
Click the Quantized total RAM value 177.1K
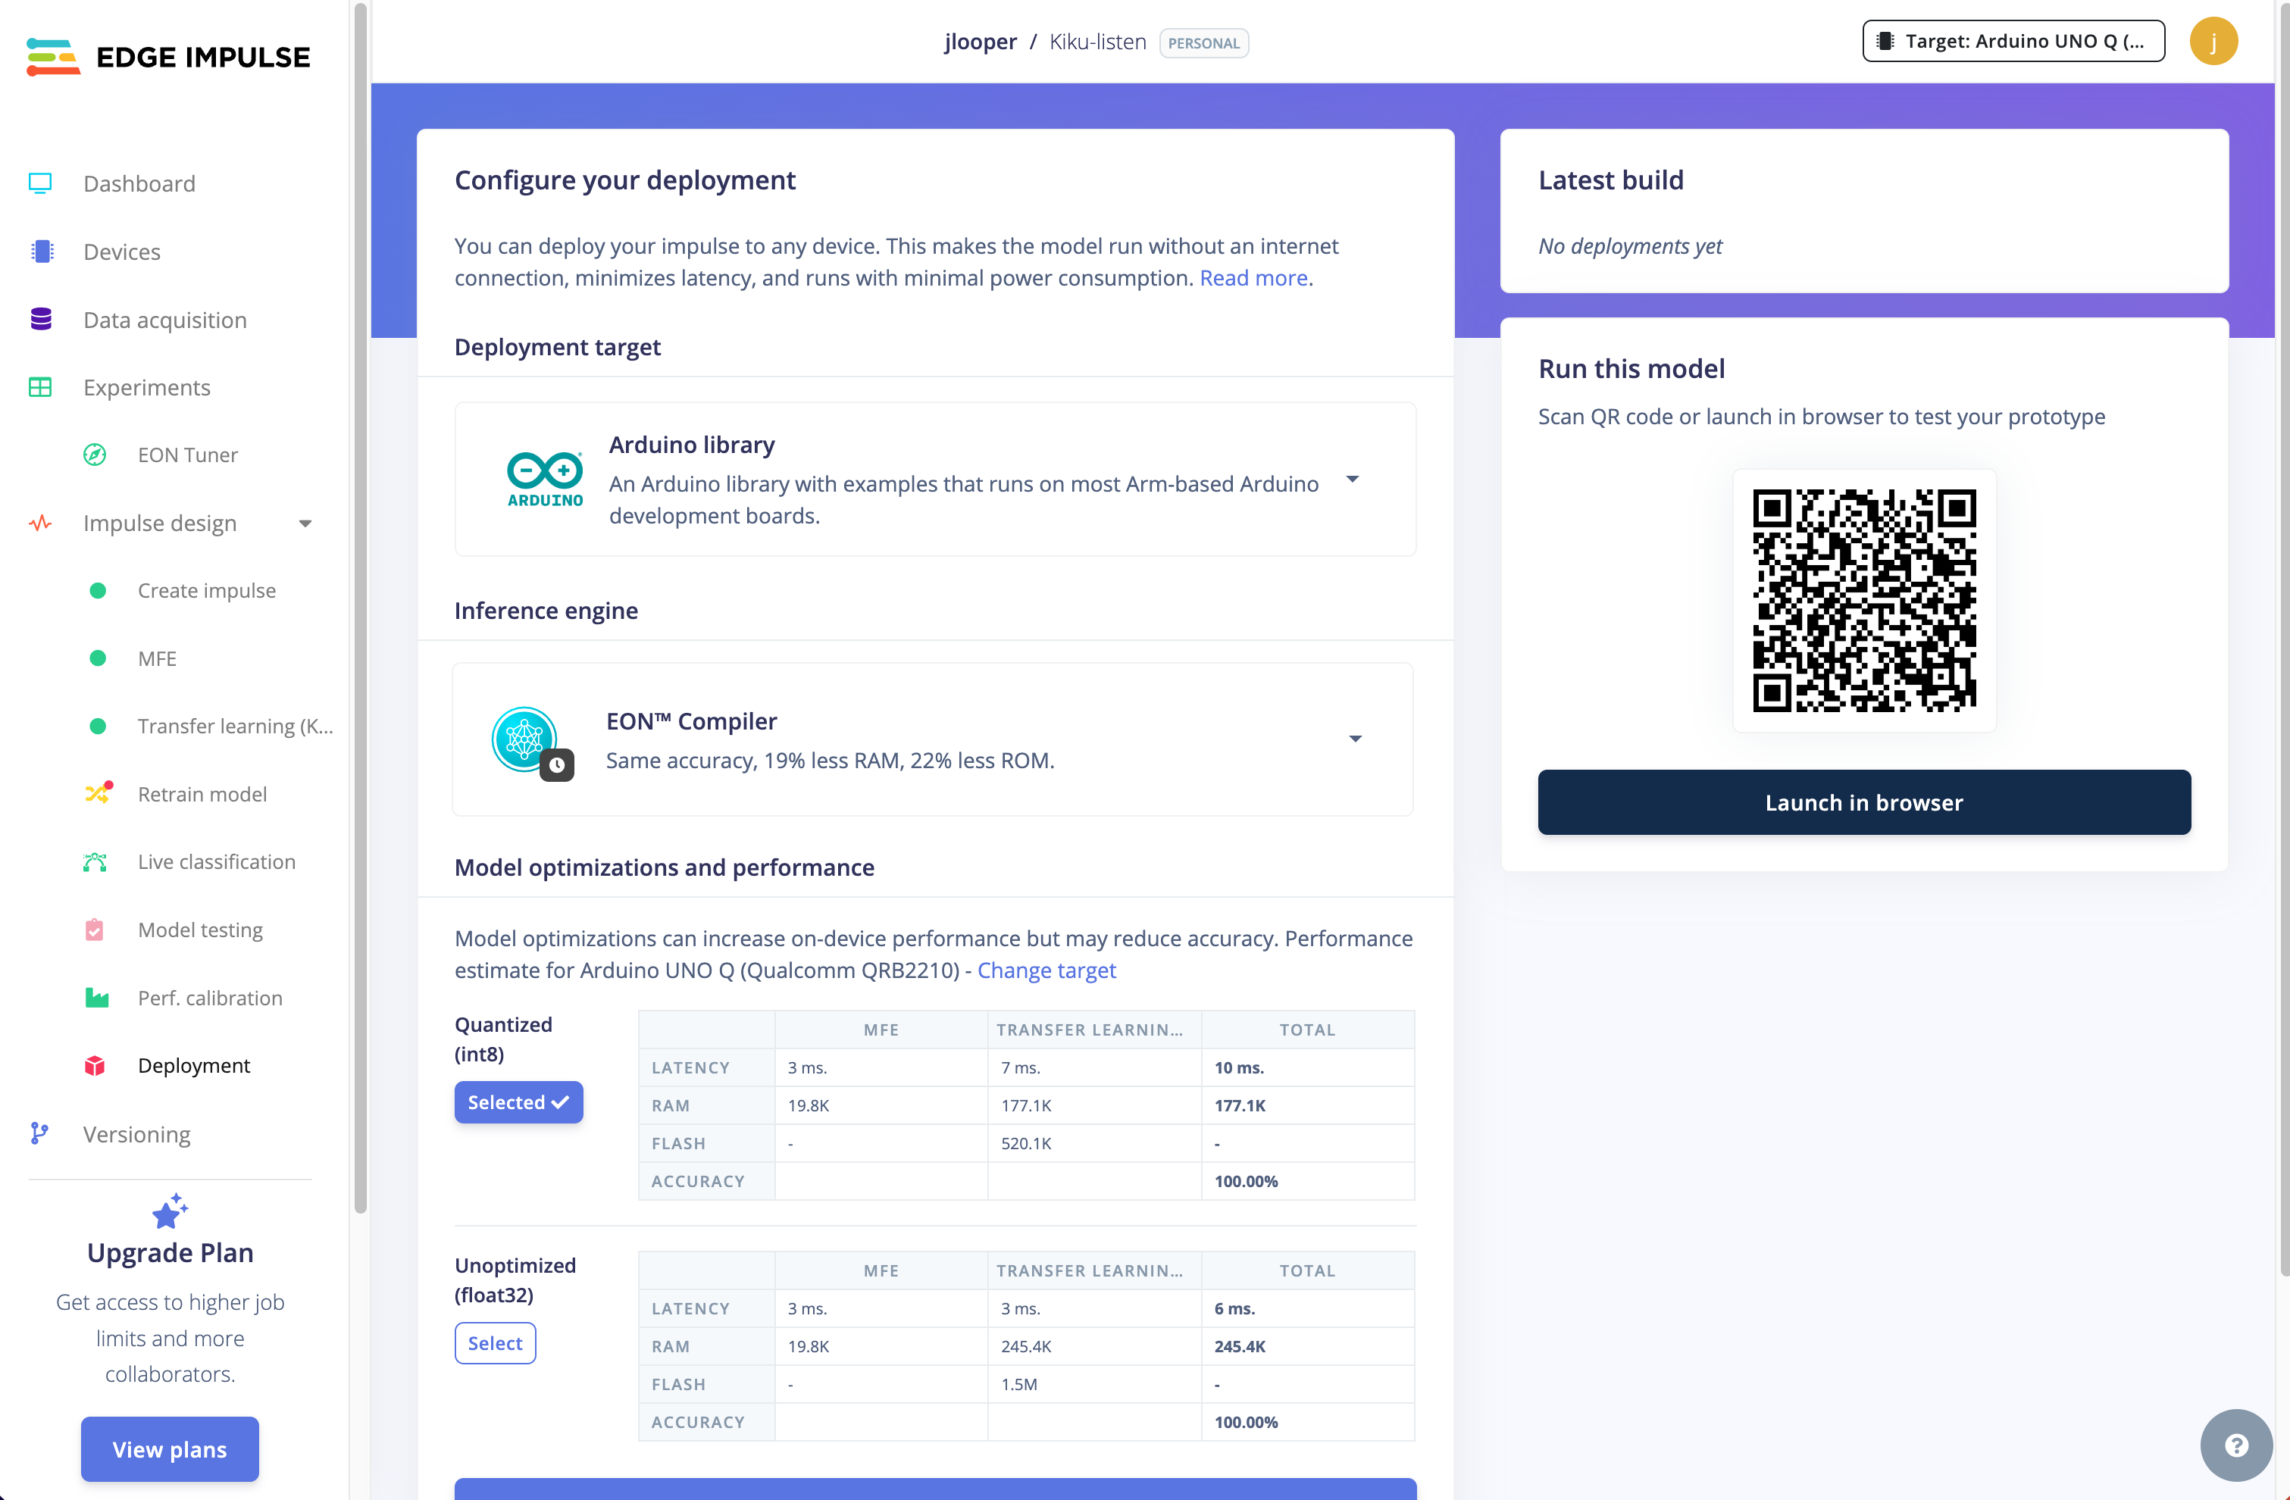coord(1239,1105)
